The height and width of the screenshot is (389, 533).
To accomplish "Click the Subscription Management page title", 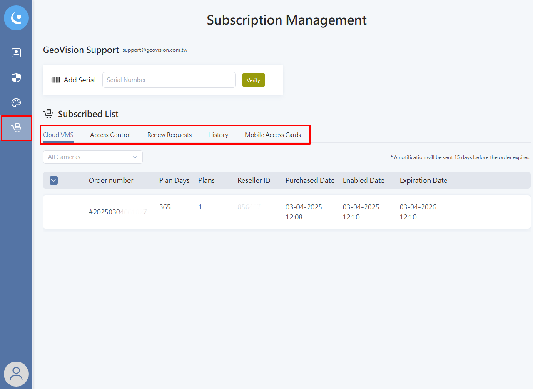I will tap(287, 20).
